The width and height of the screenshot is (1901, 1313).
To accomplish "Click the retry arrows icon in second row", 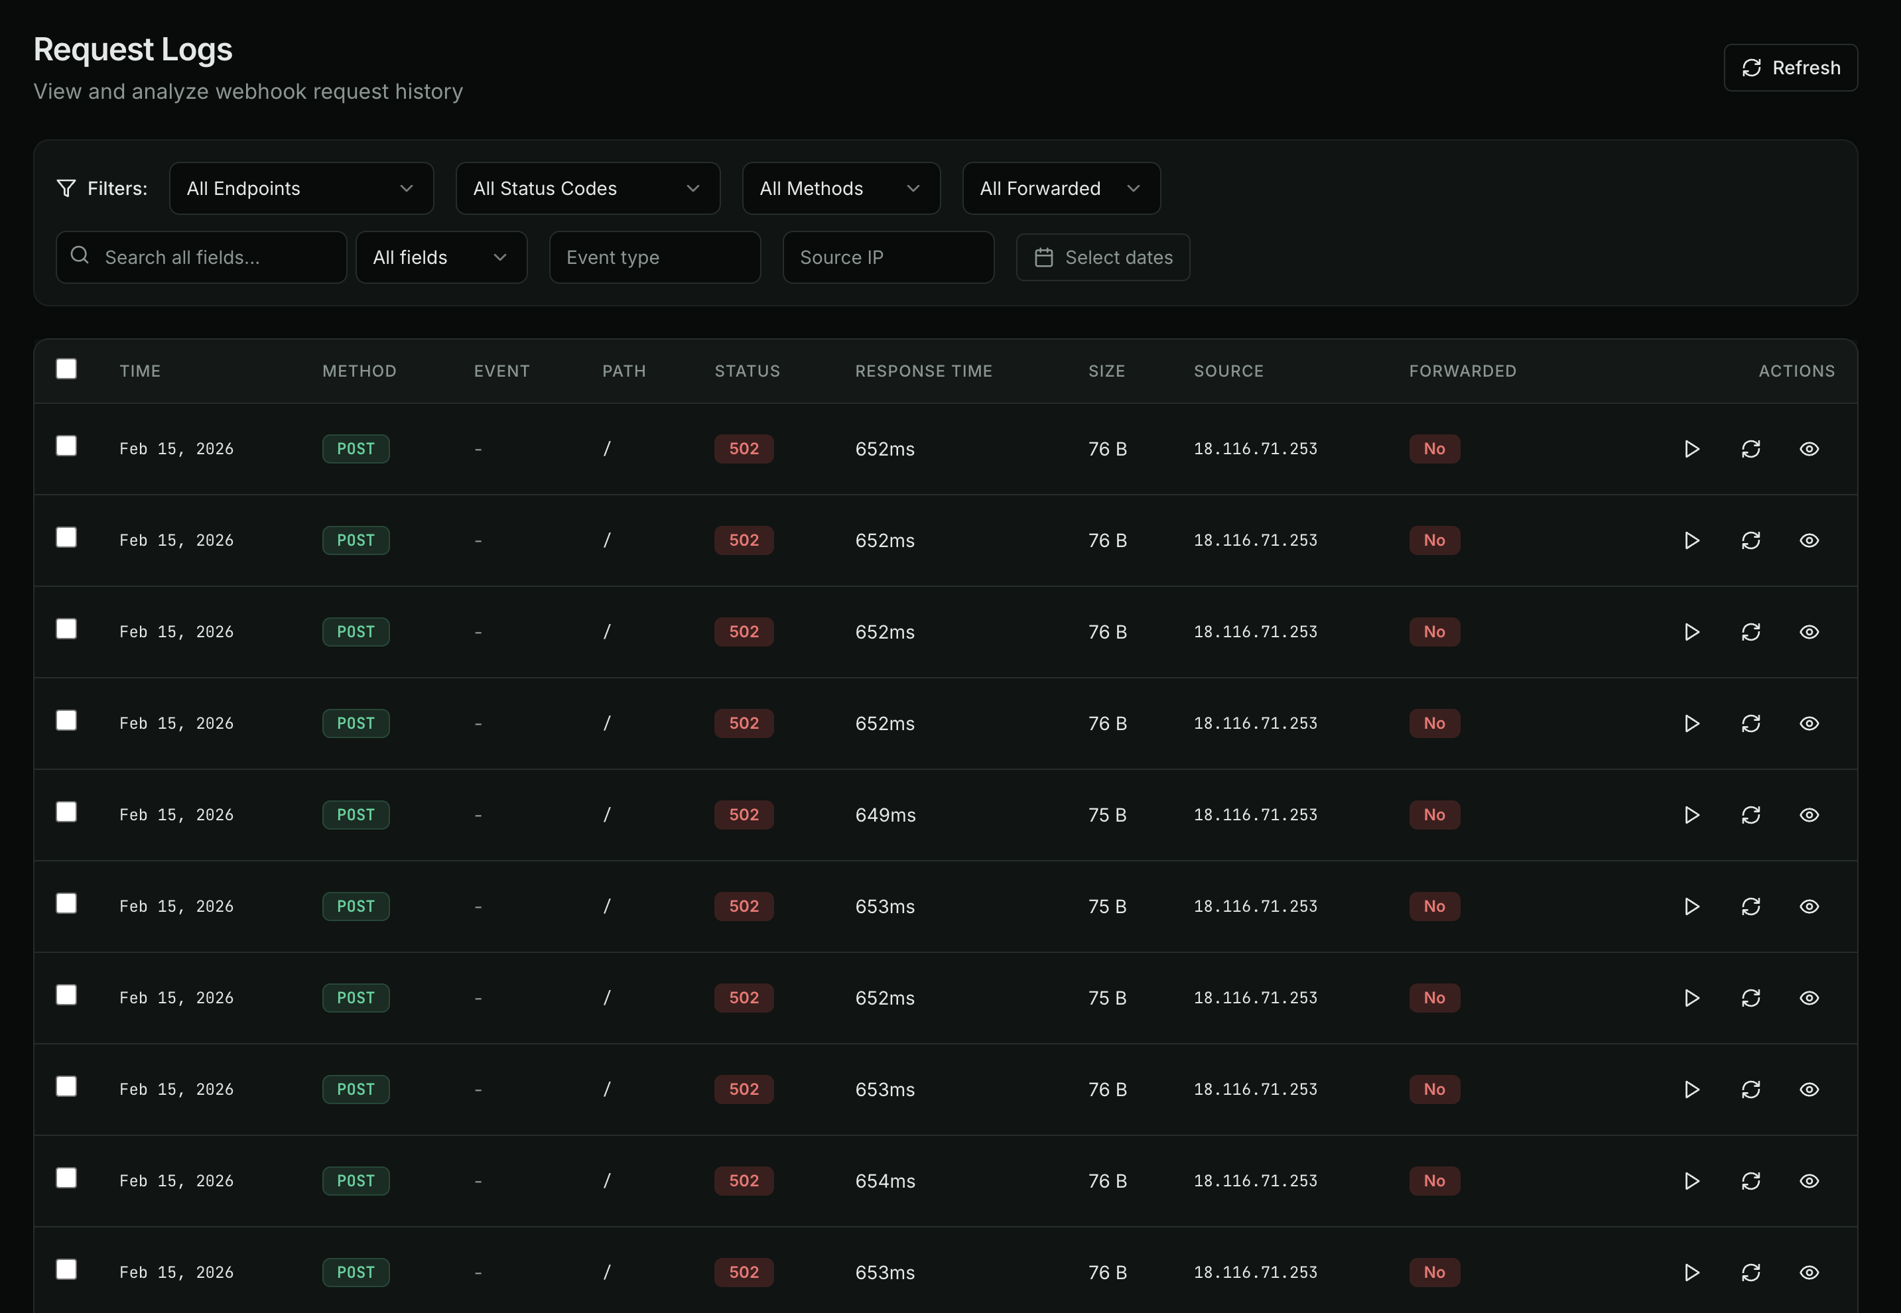I will 1750,540.
